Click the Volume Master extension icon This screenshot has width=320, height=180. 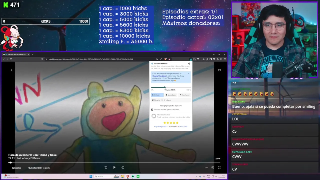click(x=191, y=59)
